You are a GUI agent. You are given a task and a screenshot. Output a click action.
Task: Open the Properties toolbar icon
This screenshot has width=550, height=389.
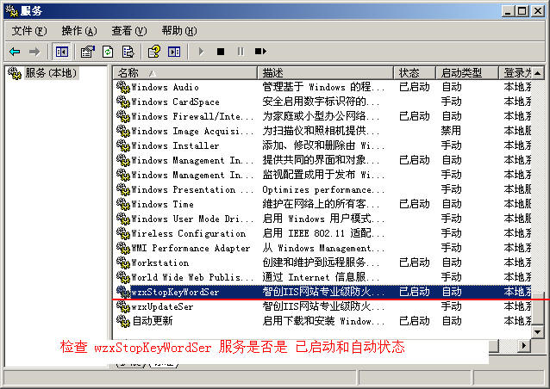pyautogui.click(x=88, y=52)
